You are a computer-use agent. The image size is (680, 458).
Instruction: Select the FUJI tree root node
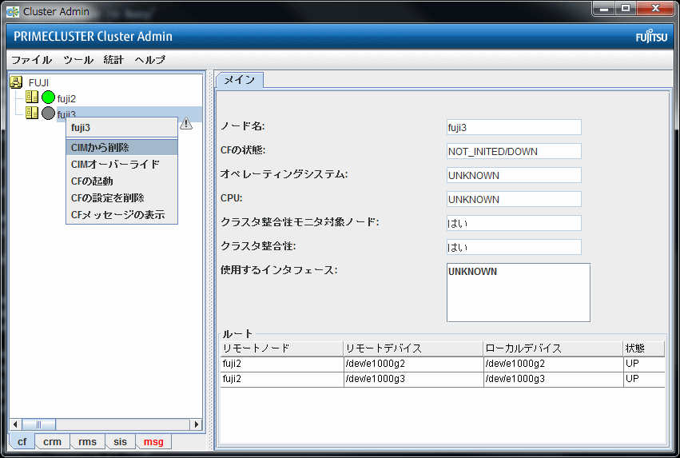click(x=38, y=82)
